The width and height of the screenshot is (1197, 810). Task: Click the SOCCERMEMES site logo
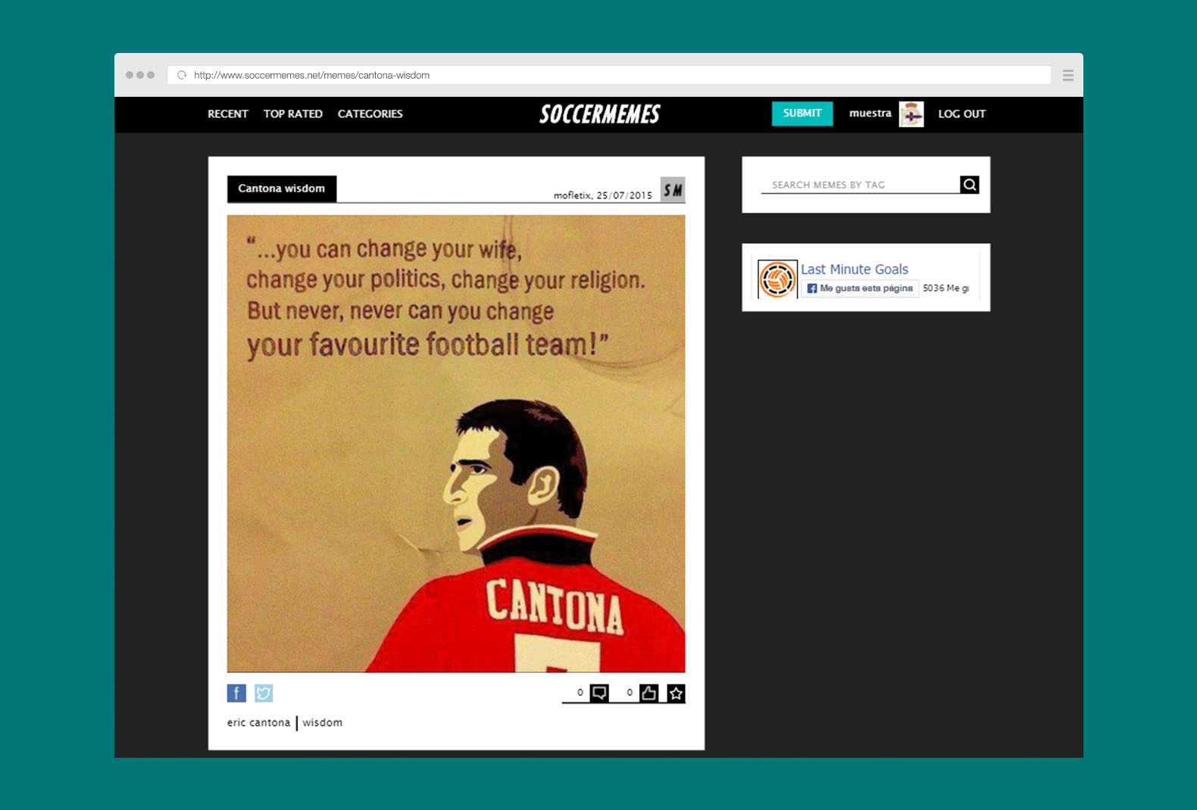coord(599,114)
